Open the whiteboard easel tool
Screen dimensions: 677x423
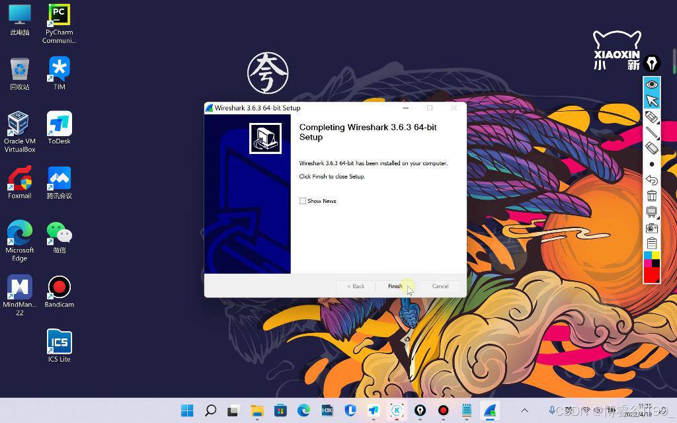click(x=651, y=211)
